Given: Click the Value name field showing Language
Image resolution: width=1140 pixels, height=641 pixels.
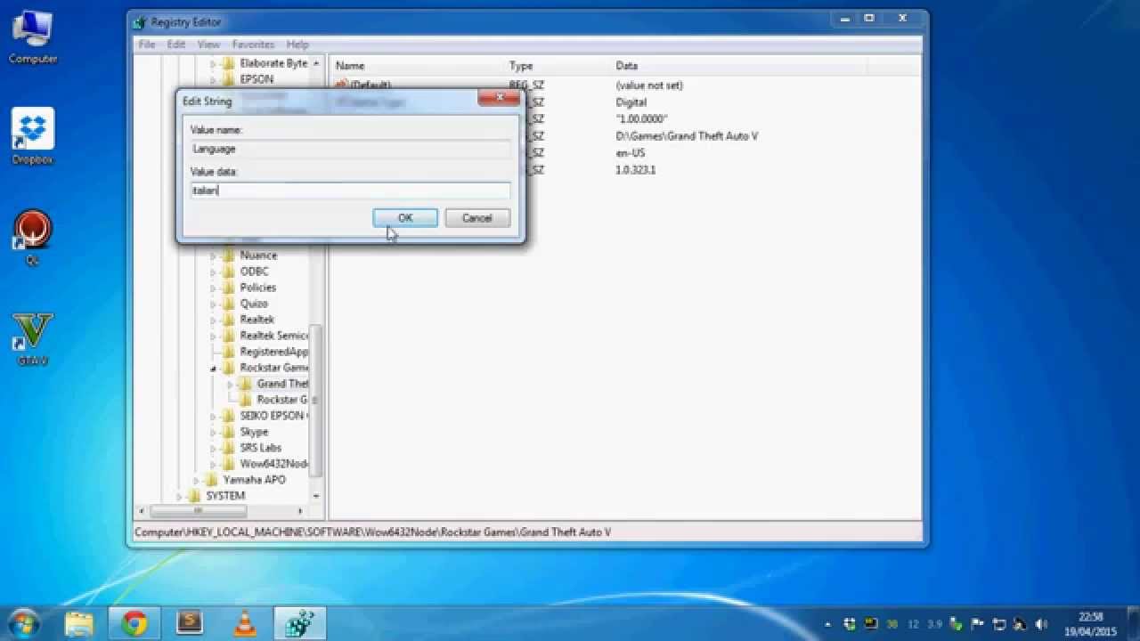Looking at the screenshot, I should pyautogui.click(x=350, y=149).
